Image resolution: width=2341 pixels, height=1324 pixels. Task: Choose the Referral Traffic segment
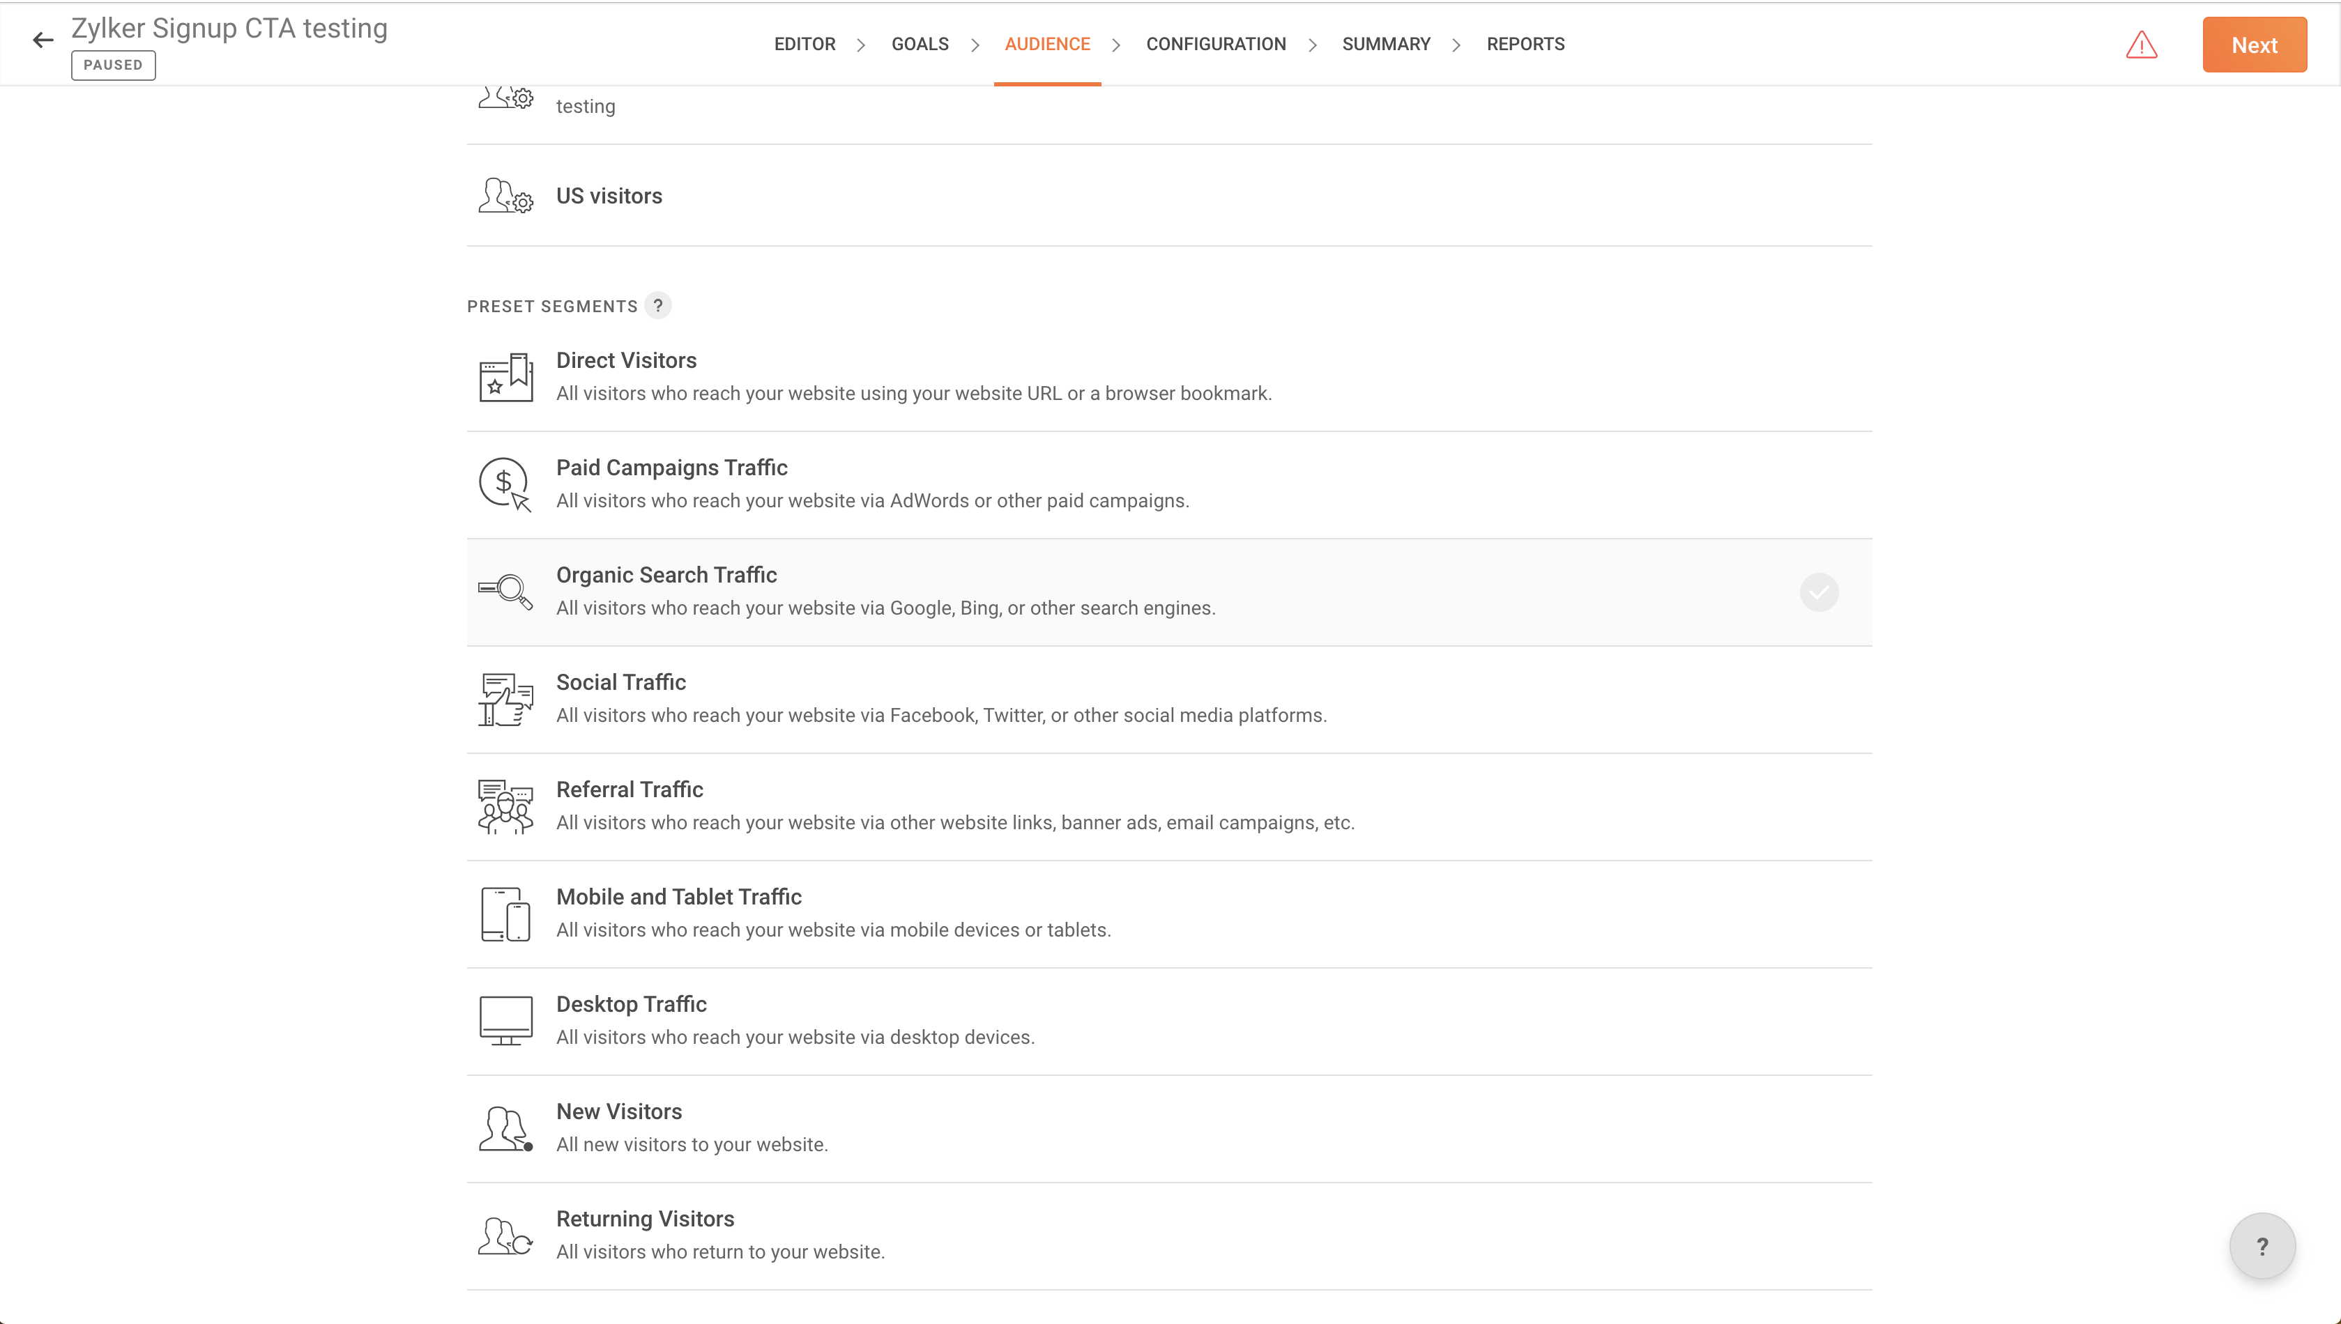click(630, 790)
